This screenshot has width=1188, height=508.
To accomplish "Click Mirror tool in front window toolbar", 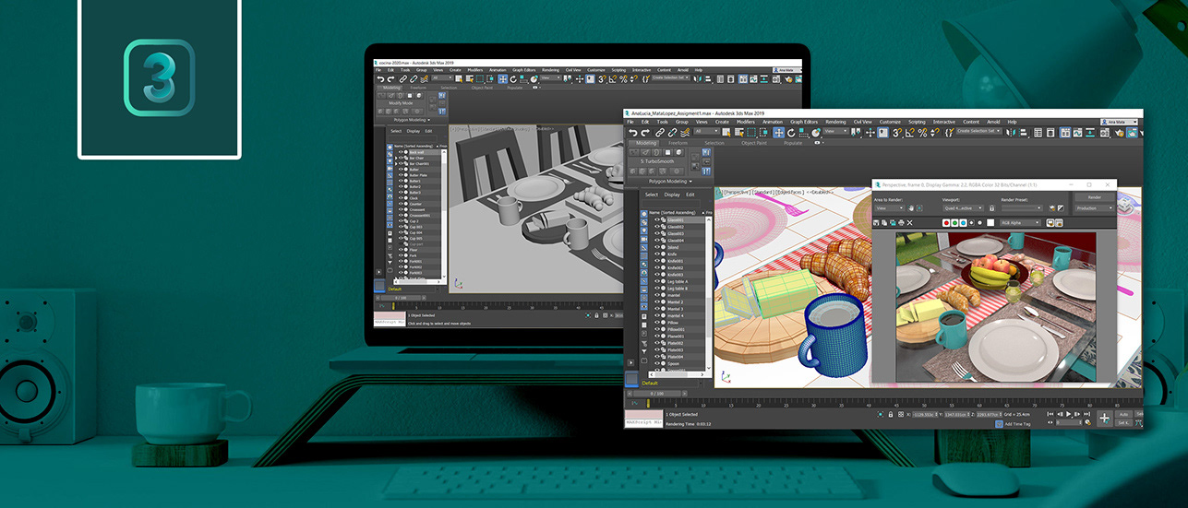I will tap(1011, 133).
